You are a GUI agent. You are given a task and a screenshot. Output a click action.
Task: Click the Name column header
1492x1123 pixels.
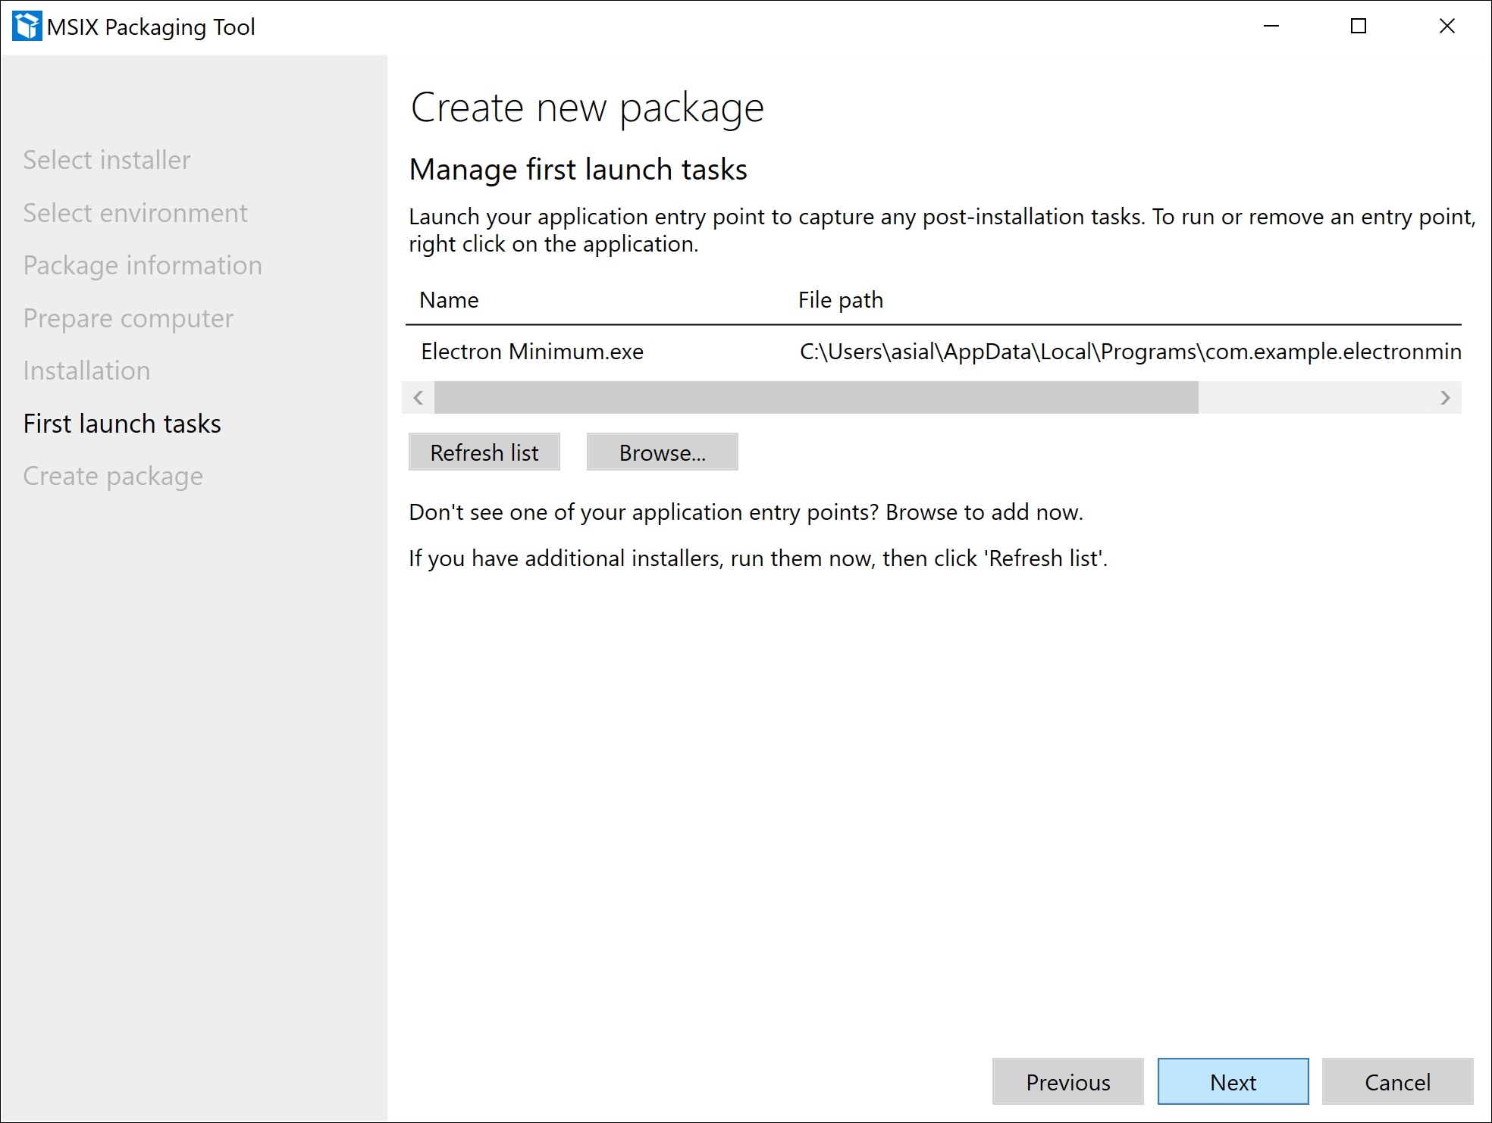point(449,300)
